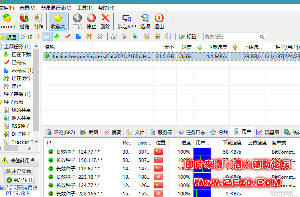Image resolution: width=300 pixels, height=197 pixels.
Task: Open a Torrent file from the toolbar
Action: point(7,21)
